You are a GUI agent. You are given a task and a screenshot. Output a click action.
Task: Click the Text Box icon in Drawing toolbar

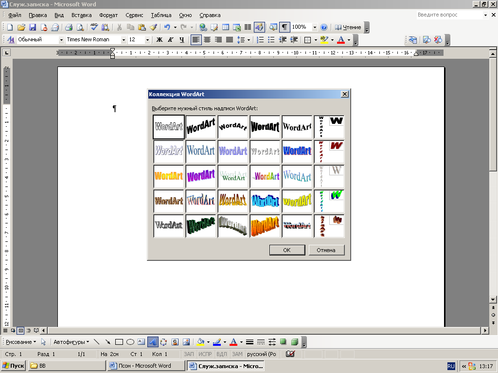pos(142,342)
